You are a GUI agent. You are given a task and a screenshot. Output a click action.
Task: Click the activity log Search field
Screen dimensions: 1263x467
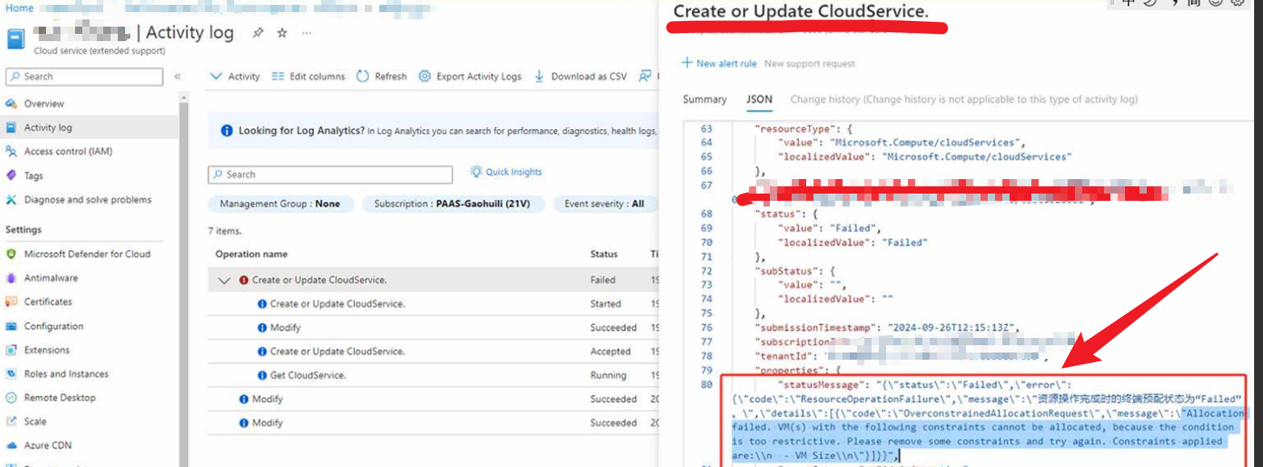coord(331,174)
